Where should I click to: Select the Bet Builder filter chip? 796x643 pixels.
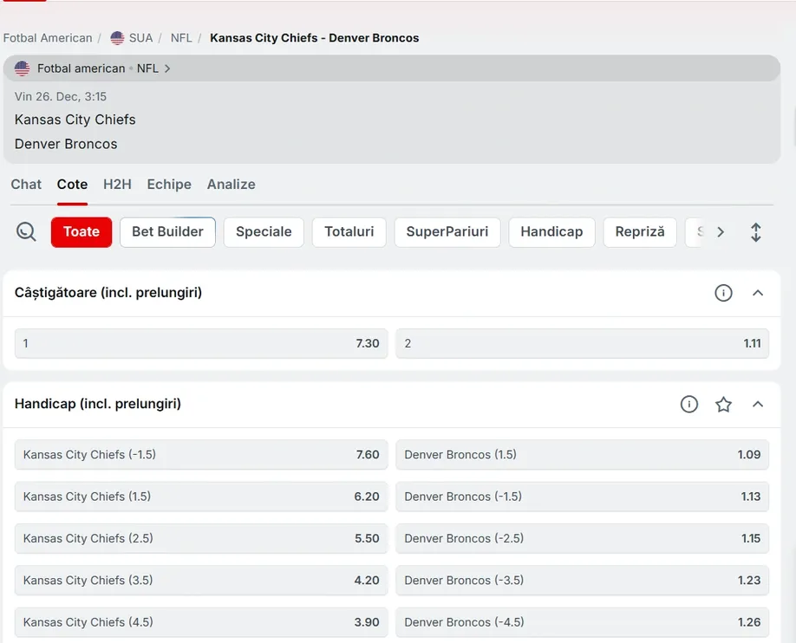click(166, 231)
